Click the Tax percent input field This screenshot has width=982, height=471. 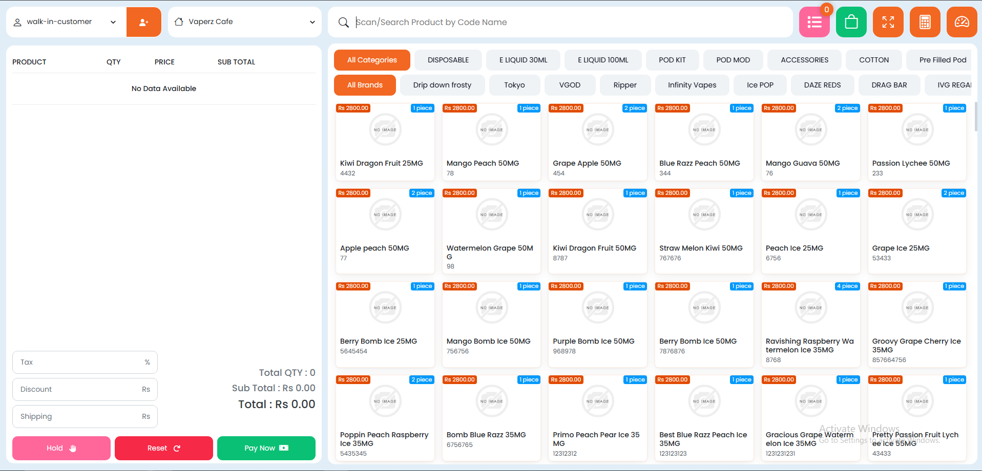tap(85, 362)
